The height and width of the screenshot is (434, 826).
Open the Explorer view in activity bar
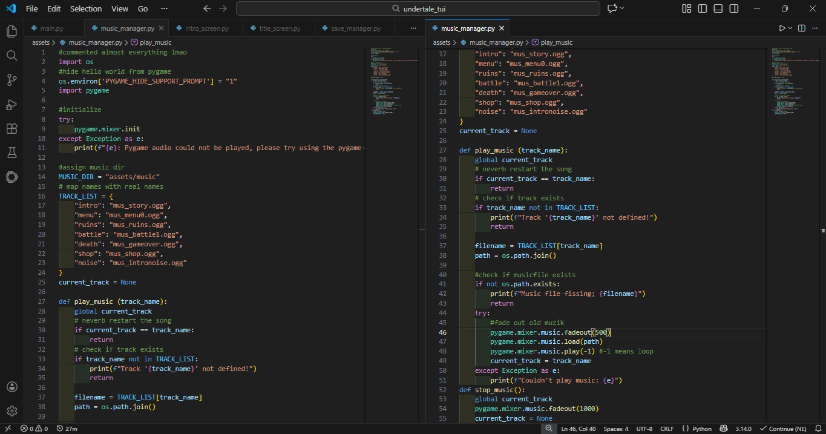coord(11,31)
